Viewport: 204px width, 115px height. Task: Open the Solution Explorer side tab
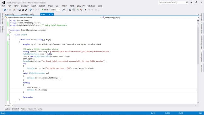pyautogui.click(x=201, y=42)
